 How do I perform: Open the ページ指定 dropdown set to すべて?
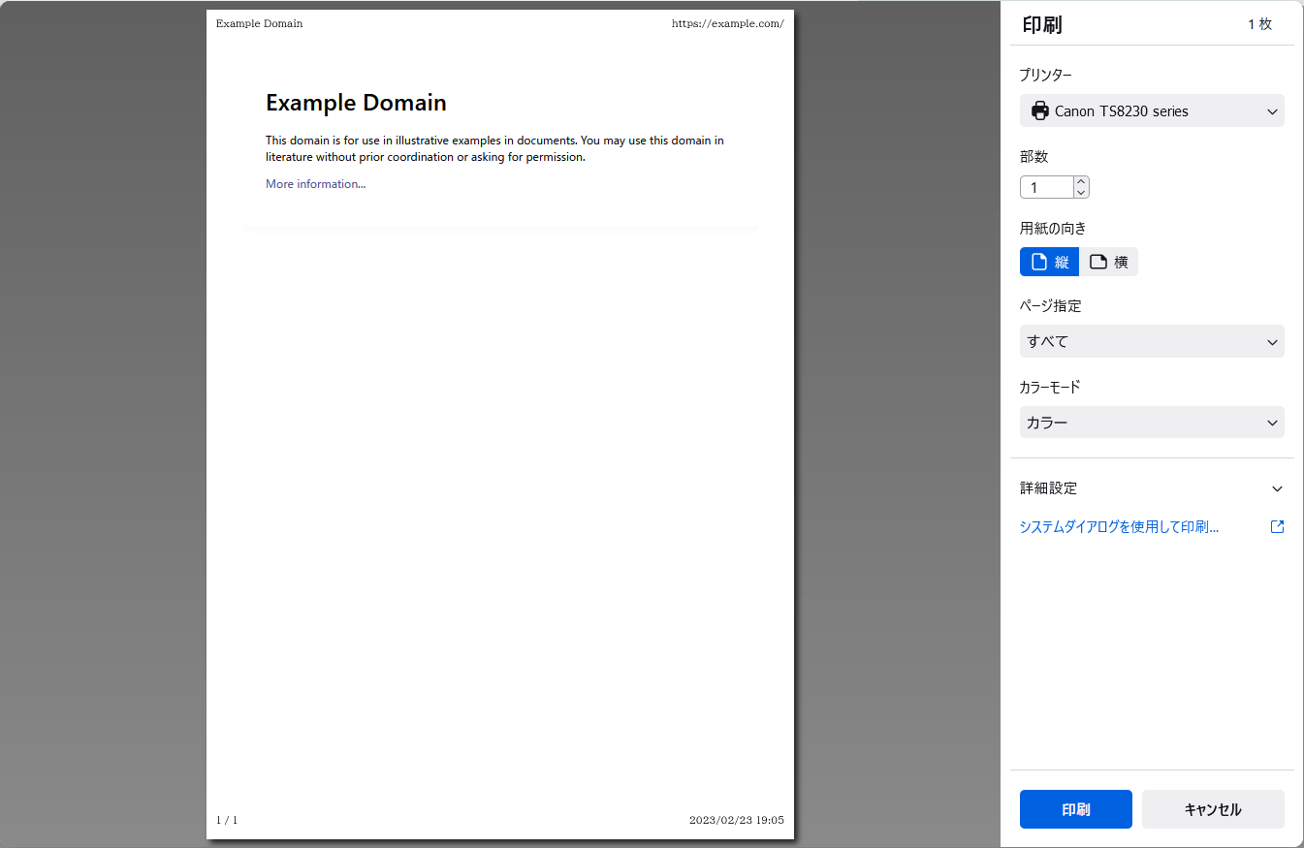pos(1152,341)
